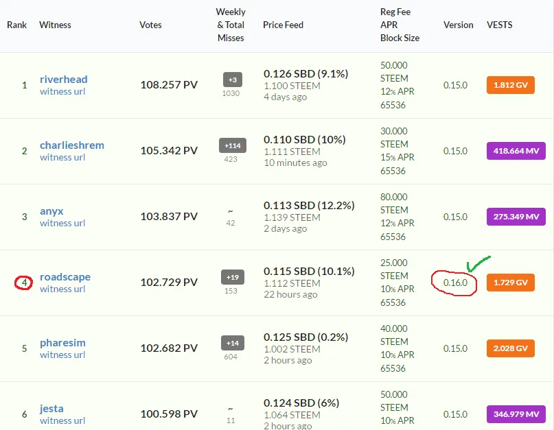This screenshot has width=554, height=430.
Task: Click the purple 275.349 MV vests badge
Action: click(516, 217)
